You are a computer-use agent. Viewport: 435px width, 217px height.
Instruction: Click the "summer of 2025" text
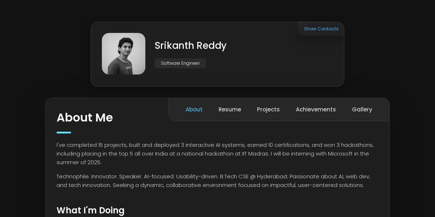coord(79,162)
